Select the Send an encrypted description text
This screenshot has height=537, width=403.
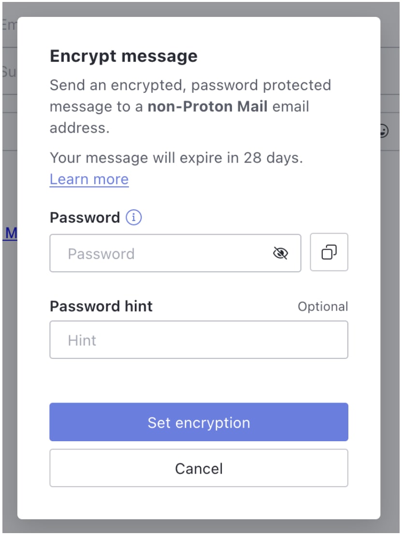(x=190, y=106)
